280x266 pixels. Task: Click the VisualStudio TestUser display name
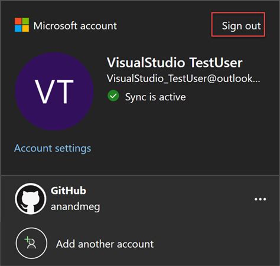coord(174,63)
